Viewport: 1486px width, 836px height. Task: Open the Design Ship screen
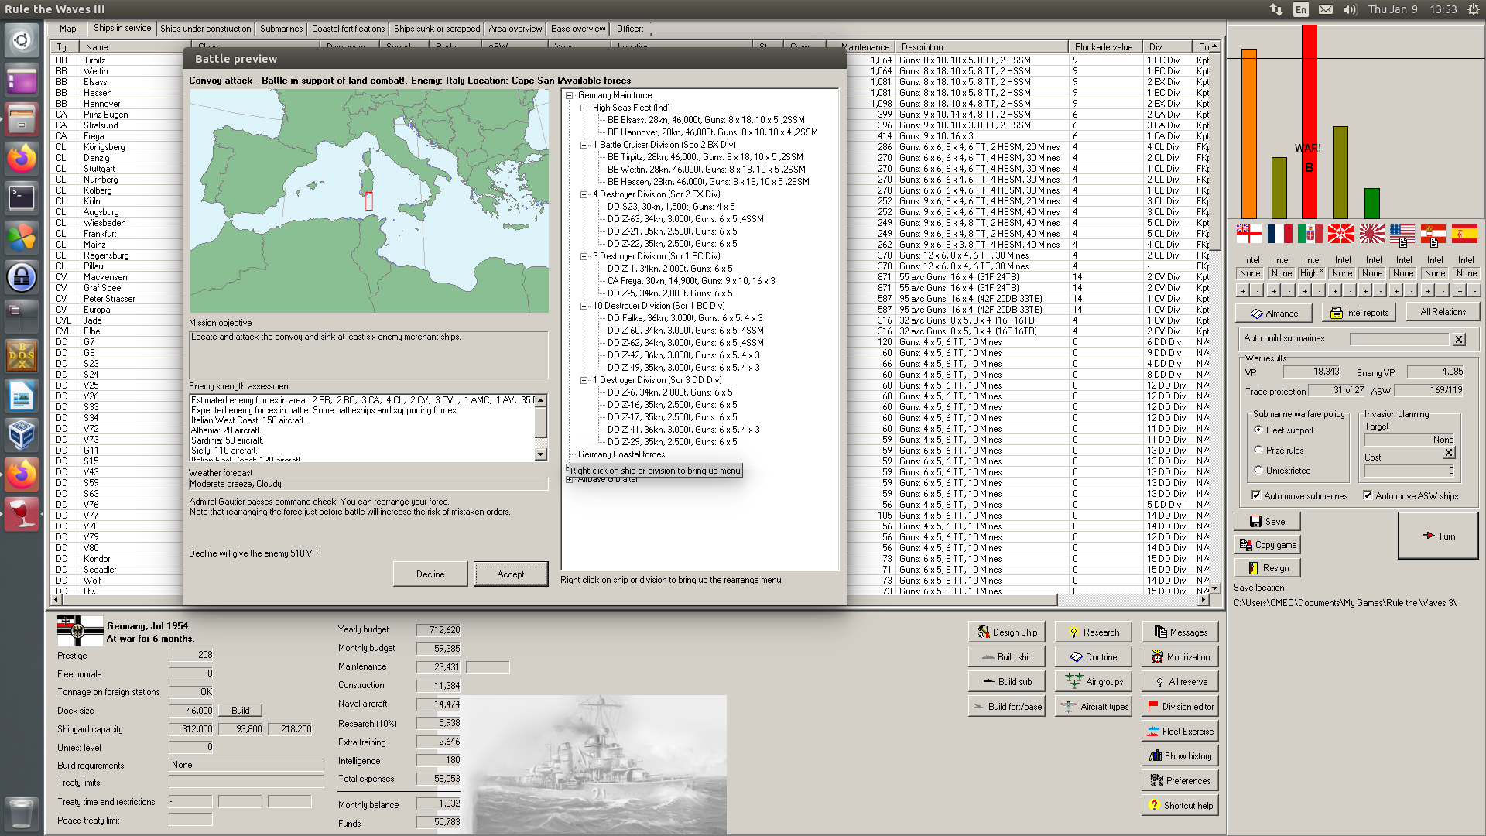[x=1006, y=632]
